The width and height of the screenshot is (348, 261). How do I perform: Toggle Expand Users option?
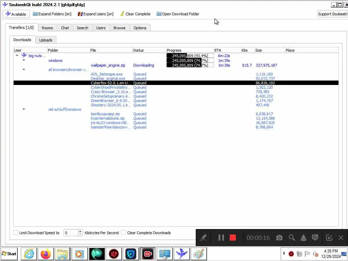[x=95, y=14]
